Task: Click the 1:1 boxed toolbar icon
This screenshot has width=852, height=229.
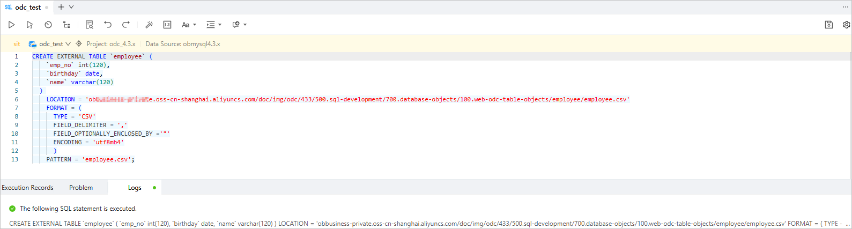Action: click(x=167, y=25)
